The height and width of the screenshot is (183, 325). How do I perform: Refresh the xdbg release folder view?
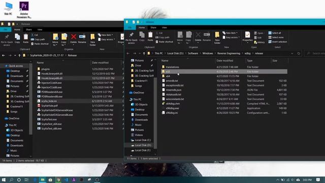(299, 53)
